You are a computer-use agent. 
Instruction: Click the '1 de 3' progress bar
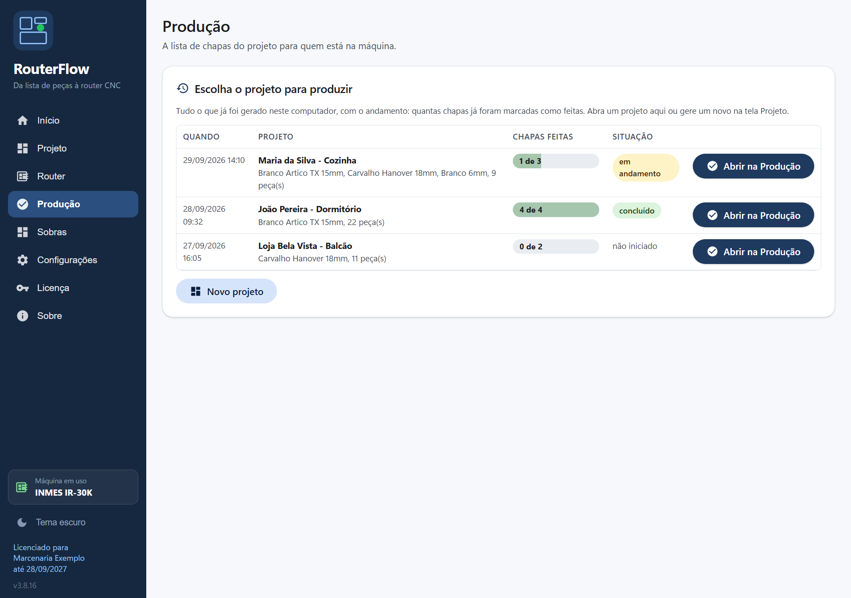coord(556,161)
